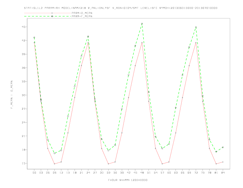Click x-axis forecast hour label 54
This screenshot has width=243, height=188.
click(156, 173)
